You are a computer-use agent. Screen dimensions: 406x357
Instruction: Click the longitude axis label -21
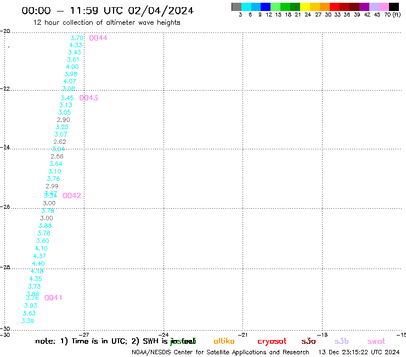[x=243, y=335]
